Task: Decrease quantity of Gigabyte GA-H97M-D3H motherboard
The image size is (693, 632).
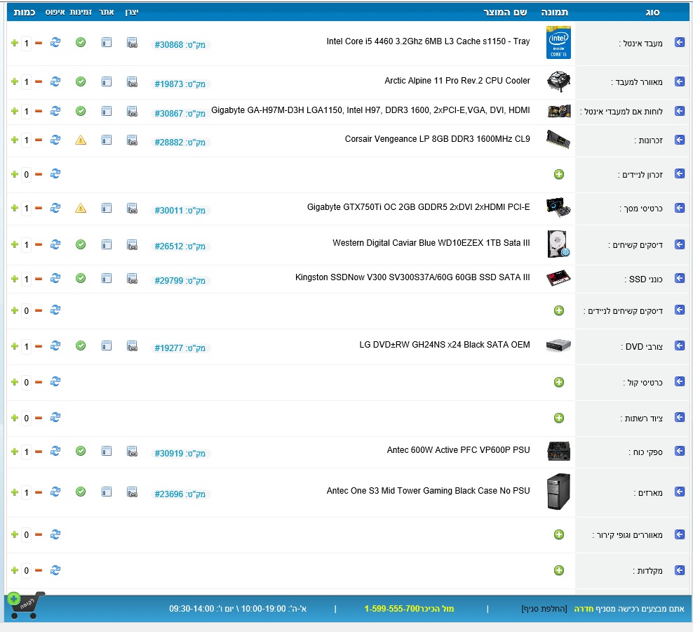Action: tap(39, 111)
